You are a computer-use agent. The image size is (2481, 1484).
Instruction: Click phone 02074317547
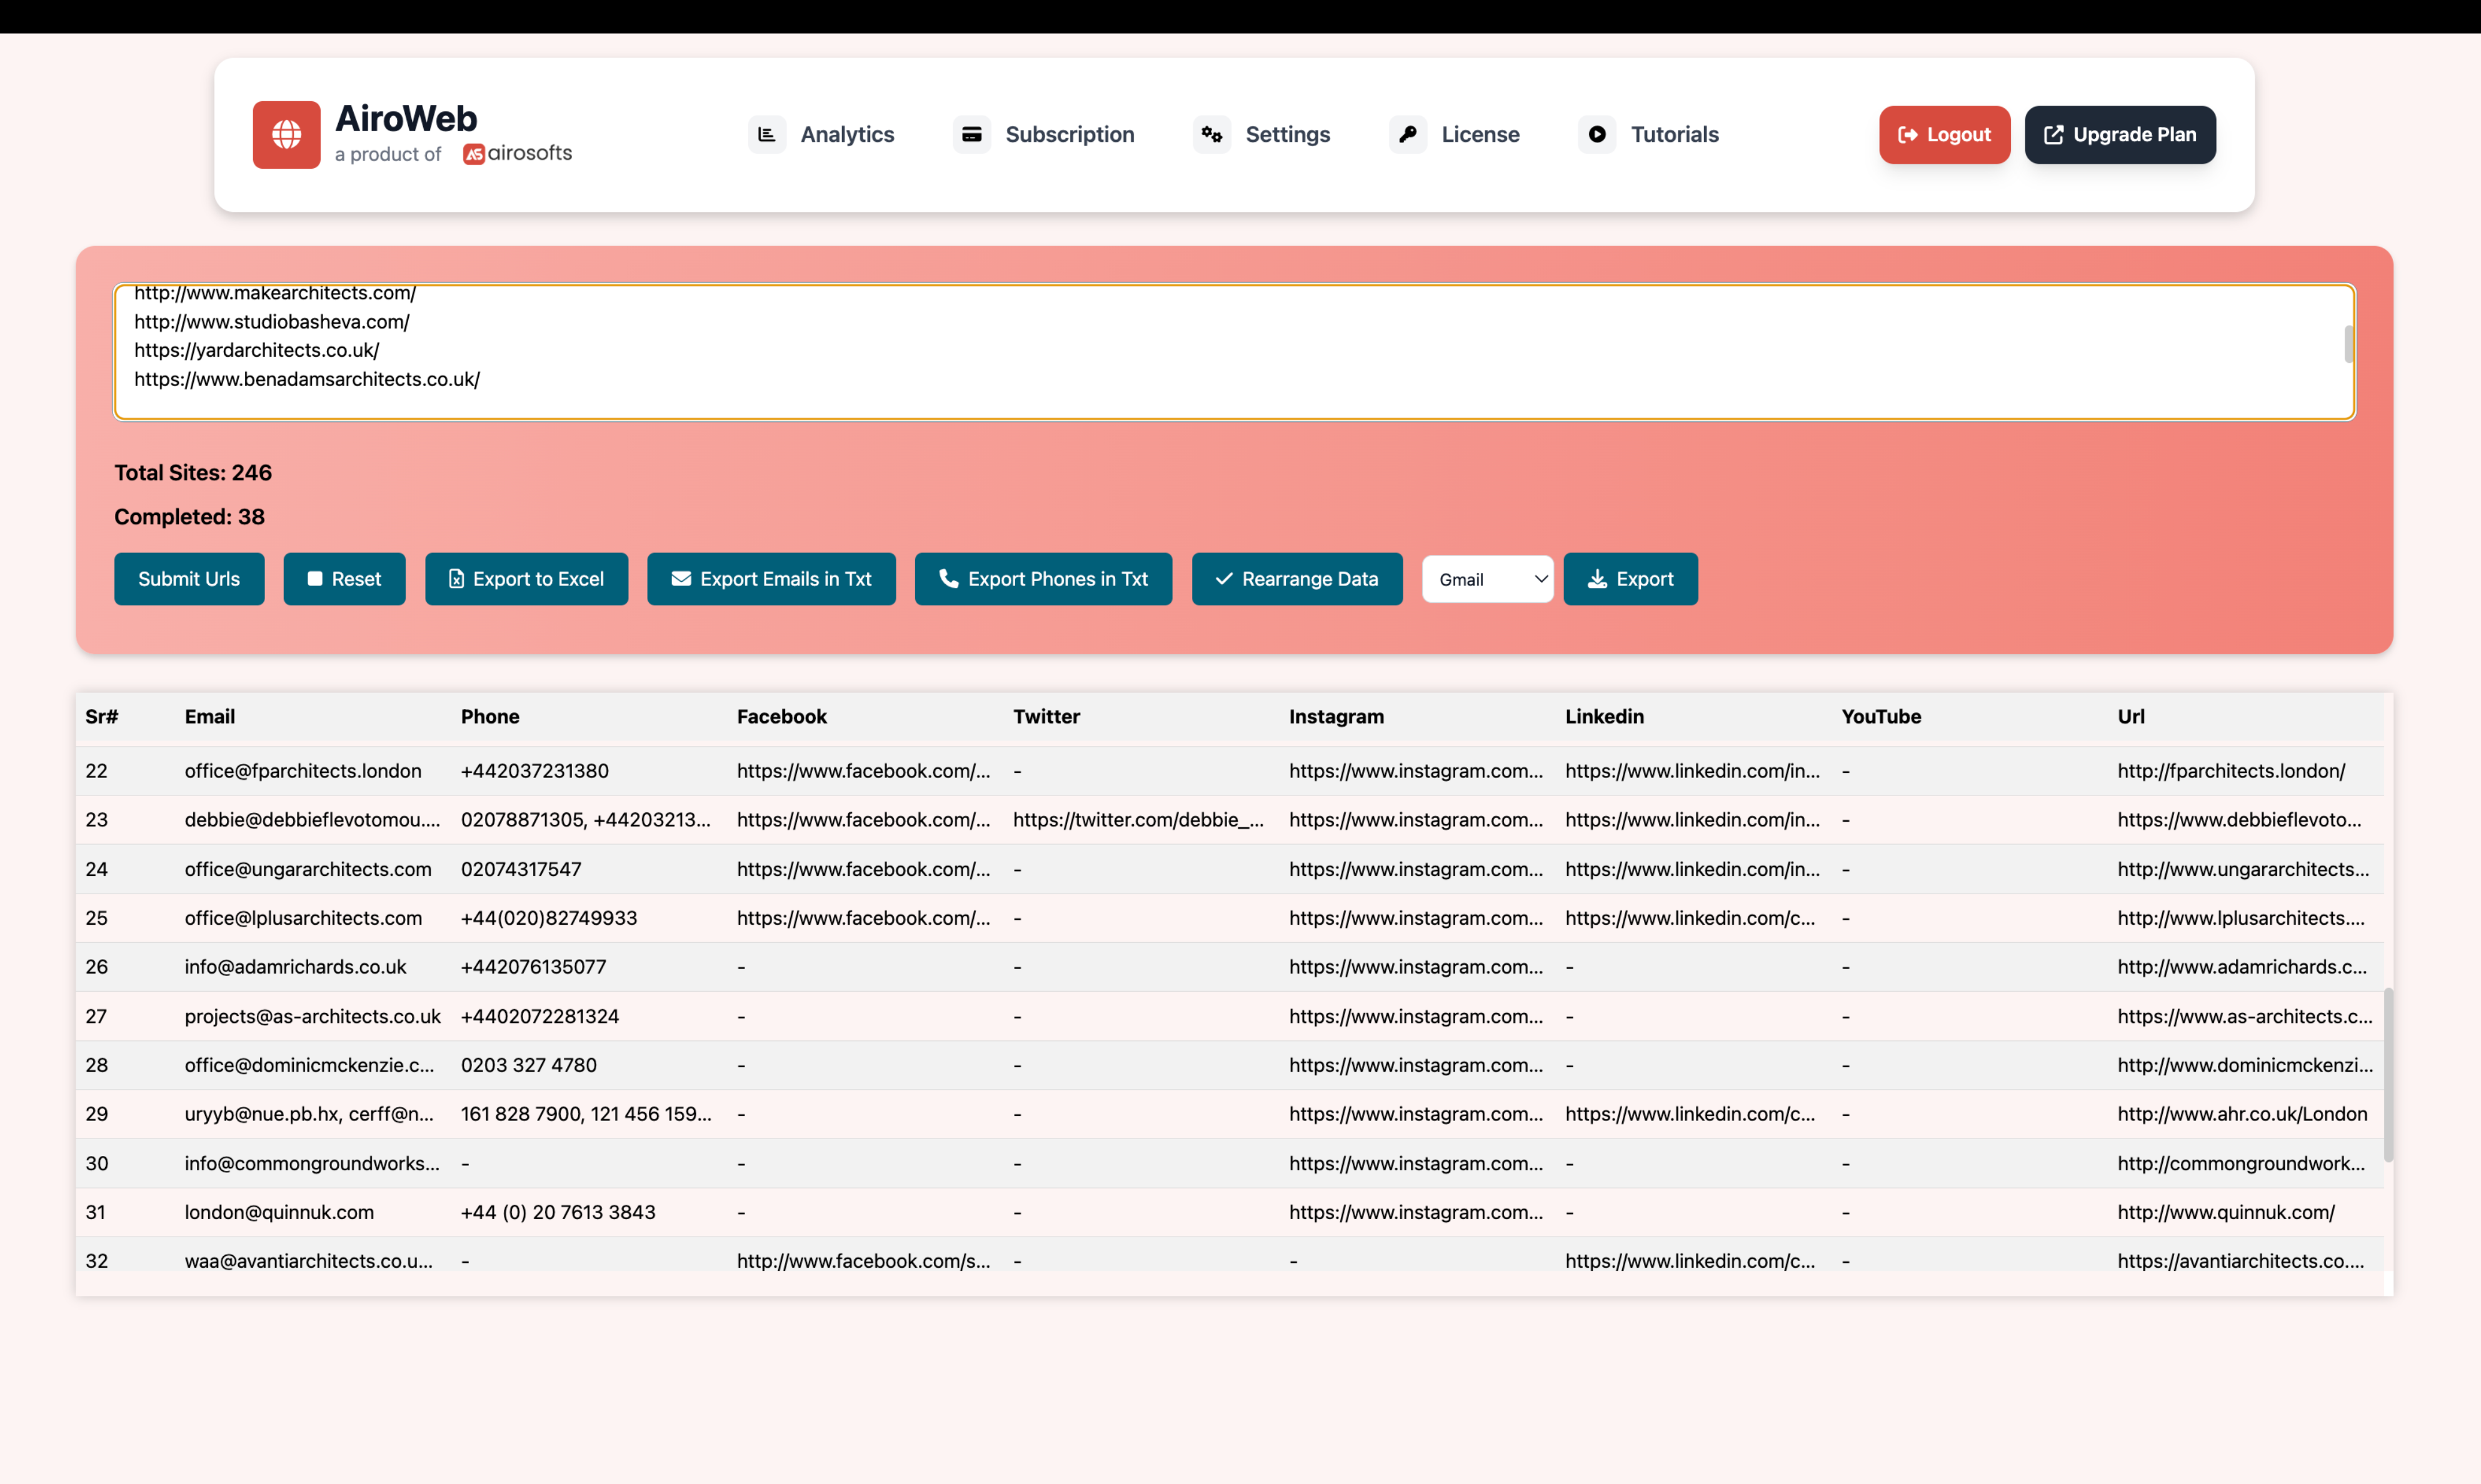[x=521, y=869]
